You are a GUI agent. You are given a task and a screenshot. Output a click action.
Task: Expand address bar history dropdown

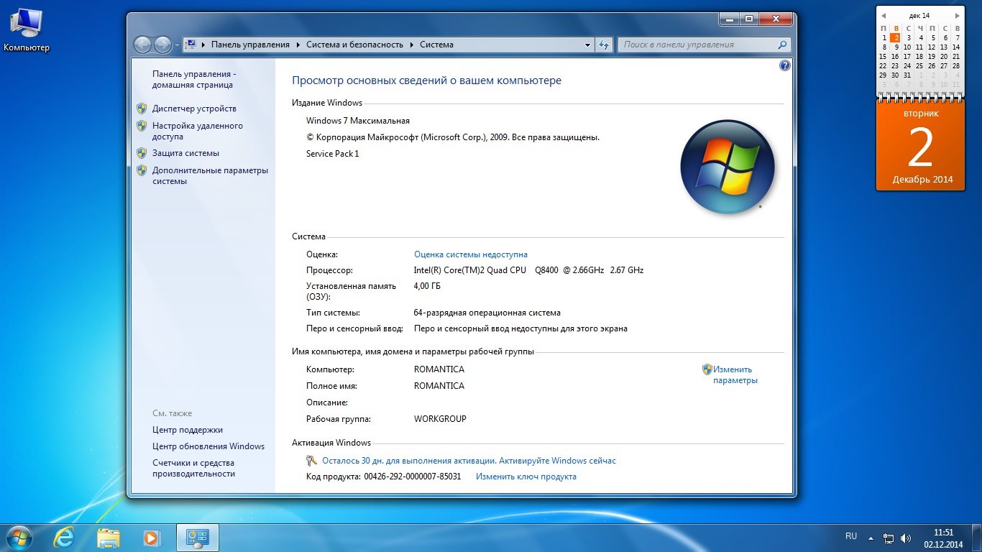coord(587,45)
